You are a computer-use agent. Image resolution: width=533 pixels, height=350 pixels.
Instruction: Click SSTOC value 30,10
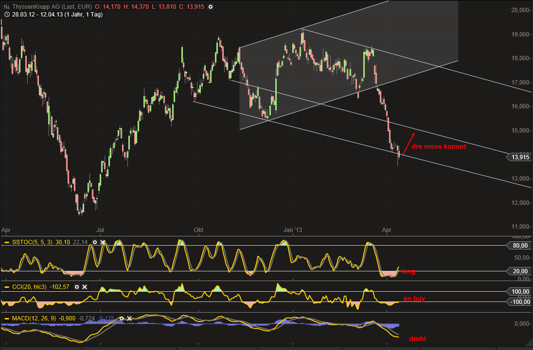click(x=62, y=242)
